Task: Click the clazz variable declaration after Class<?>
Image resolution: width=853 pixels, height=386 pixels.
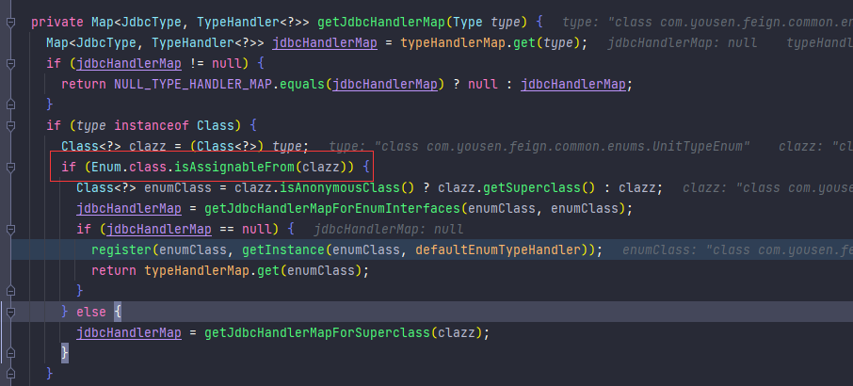Action: click(137, 146)
